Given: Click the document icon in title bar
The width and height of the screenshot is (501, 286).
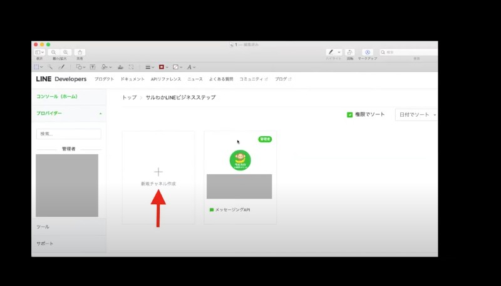Looking at the screenshot, I should tap(231, 44).
